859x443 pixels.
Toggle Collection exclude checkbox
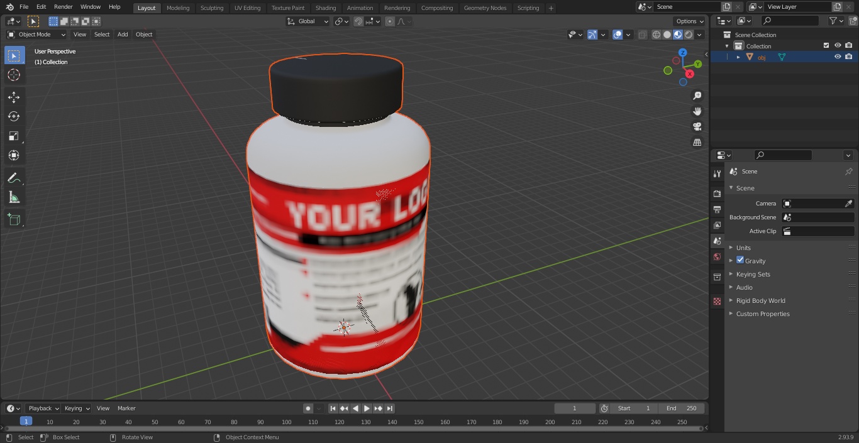tap(826, 45)
